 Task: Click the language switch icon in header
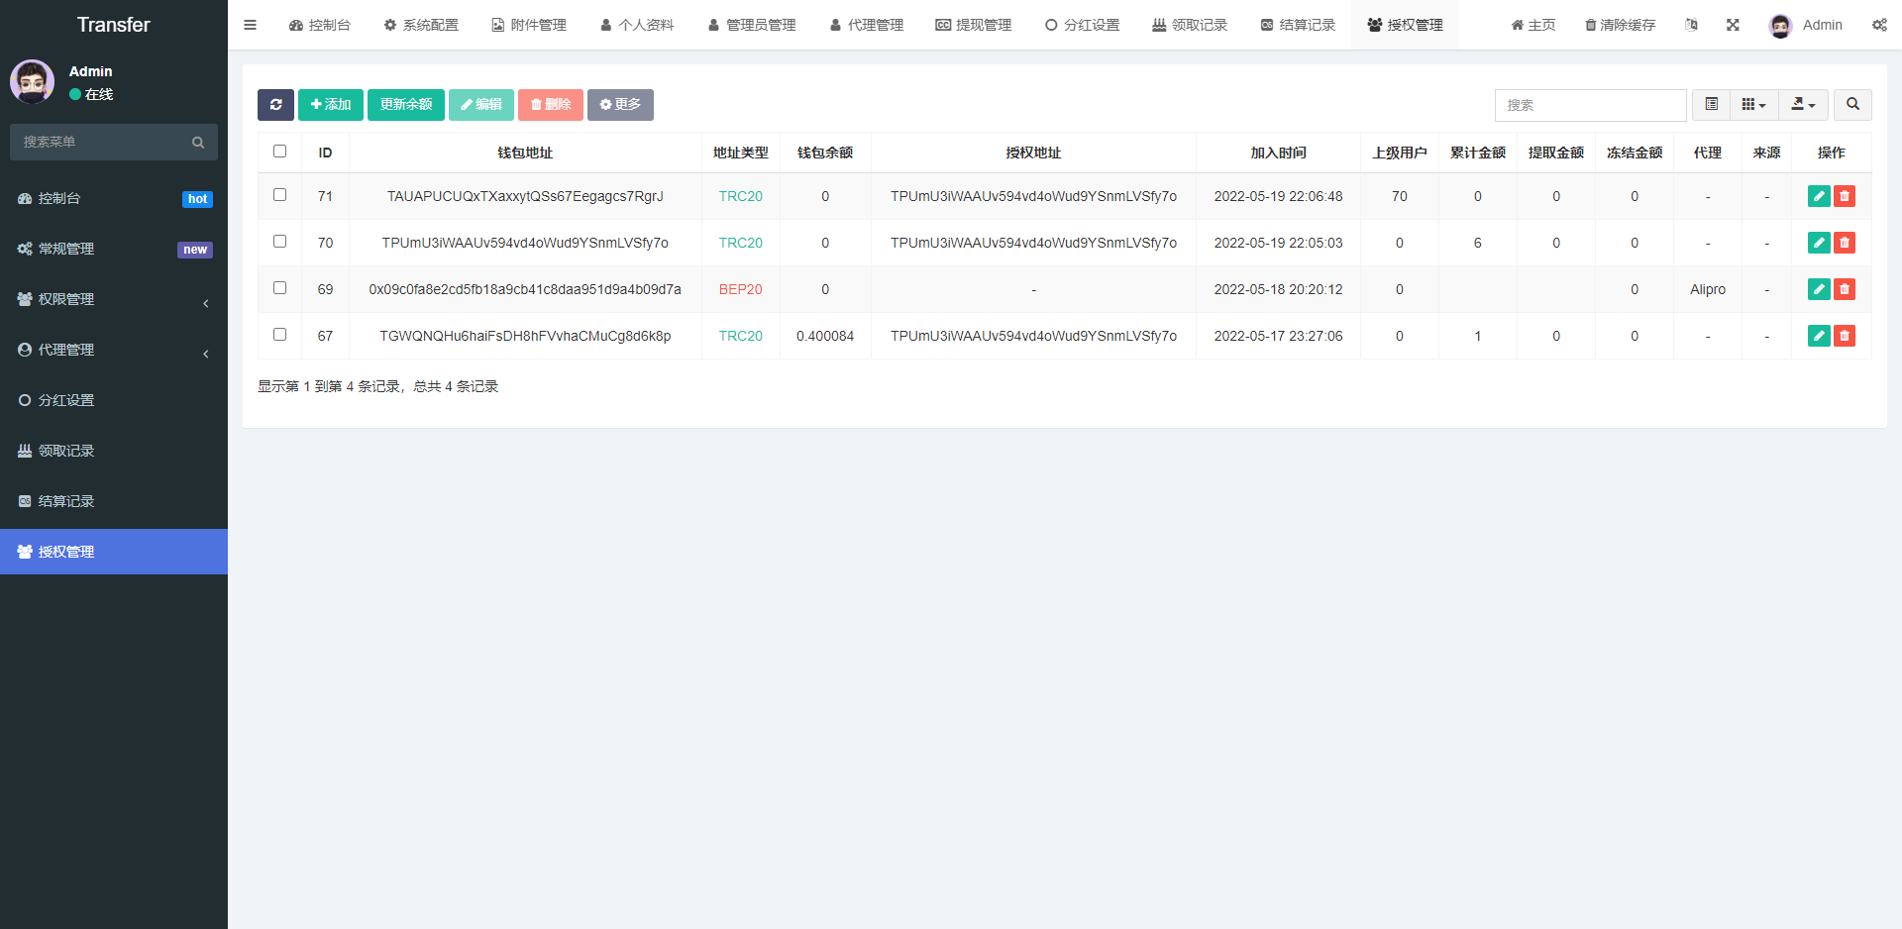[x=1691, y=25]
